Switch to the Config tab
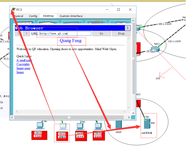 [33, 16]
